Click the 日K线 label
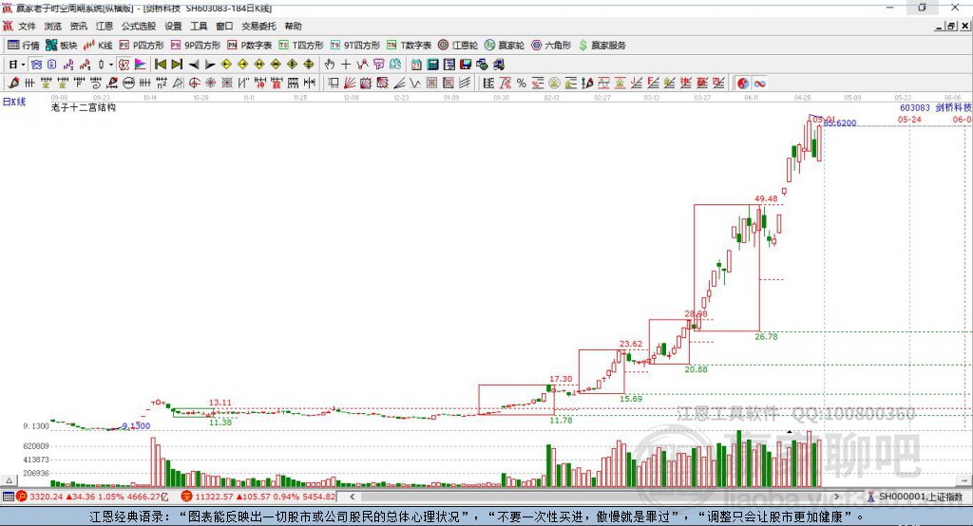Viewport: 973px width, 526px height. 14,102
